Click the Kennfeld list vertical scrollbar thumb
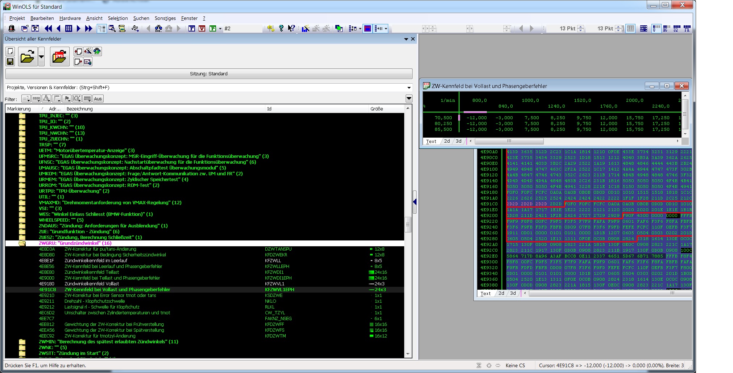Viewport: 733px width, 373px height. pos(408,225)
